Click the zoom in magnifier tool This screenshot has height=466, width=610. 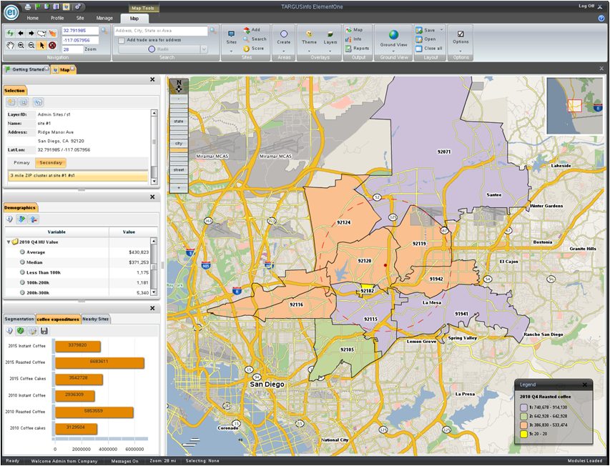21,45
